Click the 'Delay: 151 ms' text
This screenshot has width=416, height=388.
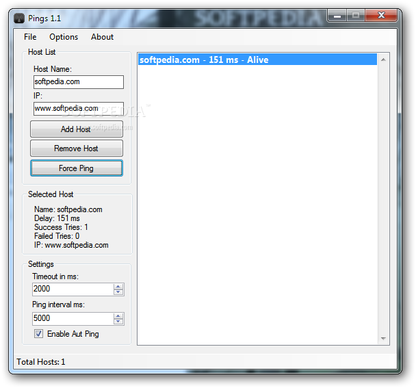coord(57,218)
